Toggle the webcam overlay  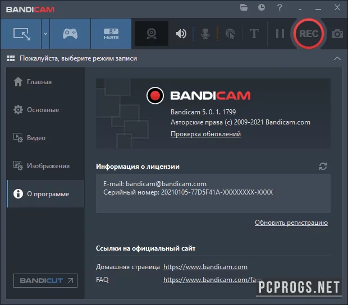click(x=152, y=34)
